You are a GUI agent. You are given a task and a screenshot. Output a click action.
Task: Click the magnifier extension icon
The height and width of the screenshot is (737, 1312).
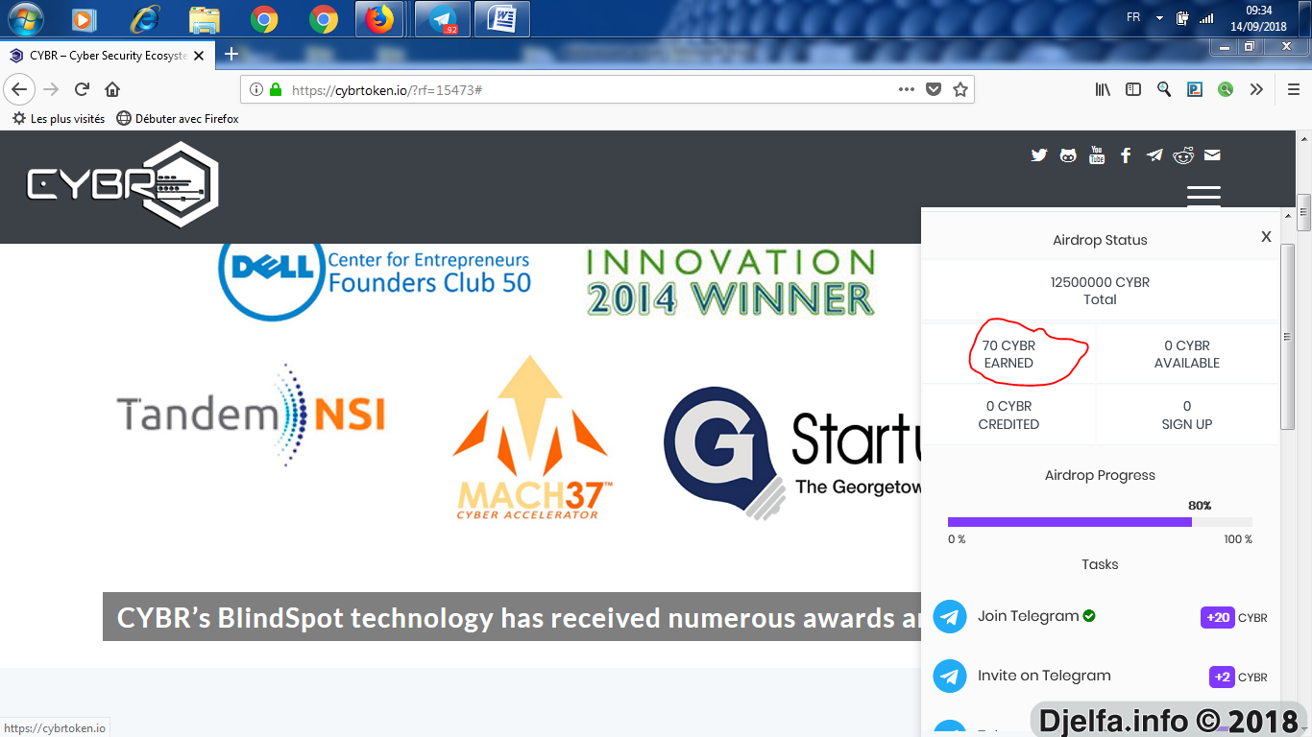pos(1164,89)
